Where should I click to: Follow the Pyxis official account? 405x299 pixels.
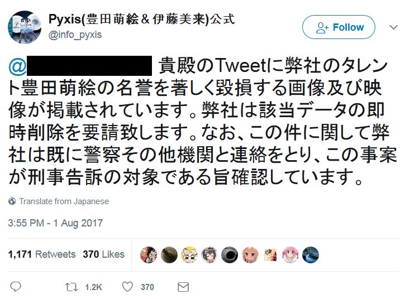tap(339, 27)
